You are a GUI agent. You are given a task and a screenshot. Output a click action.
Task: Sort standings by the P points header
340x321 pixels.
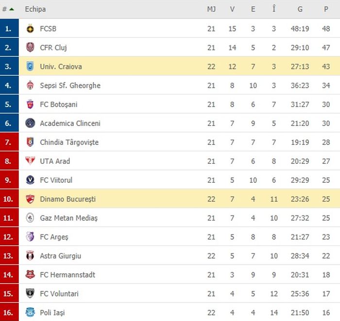(x=326, y=9)
